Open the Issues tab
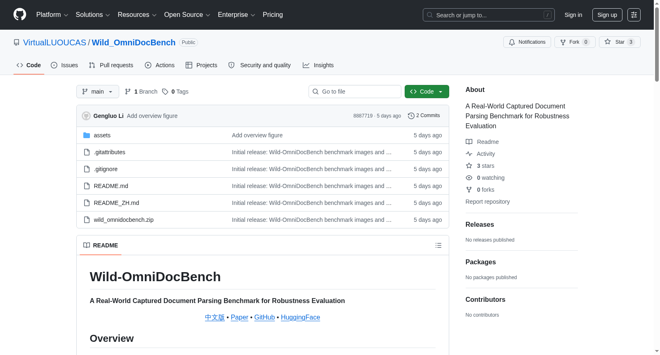Screen dimensions: 660x355 pos(64,65)
